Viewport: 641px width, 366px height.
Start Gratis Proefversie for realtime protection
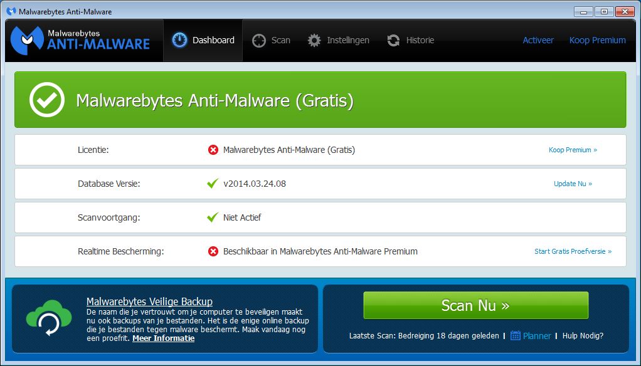(573, 251)
